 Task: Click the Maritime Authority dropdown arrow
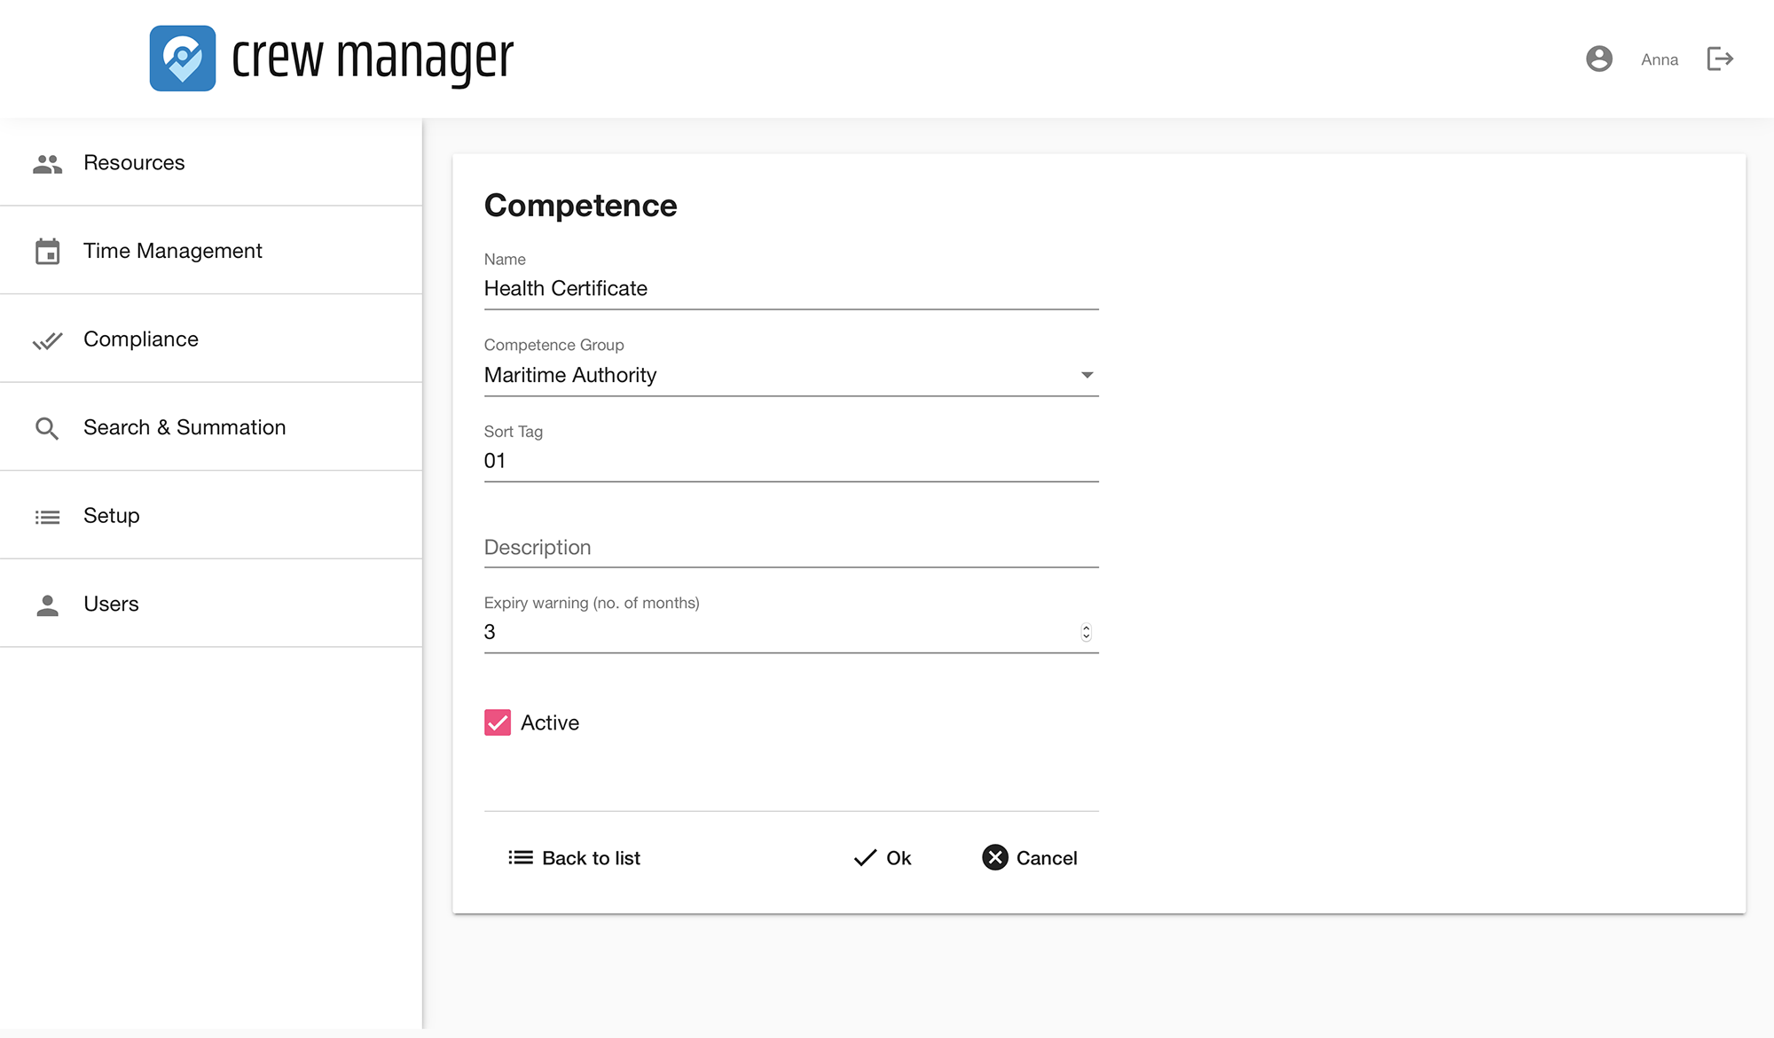click(1087, 375)
